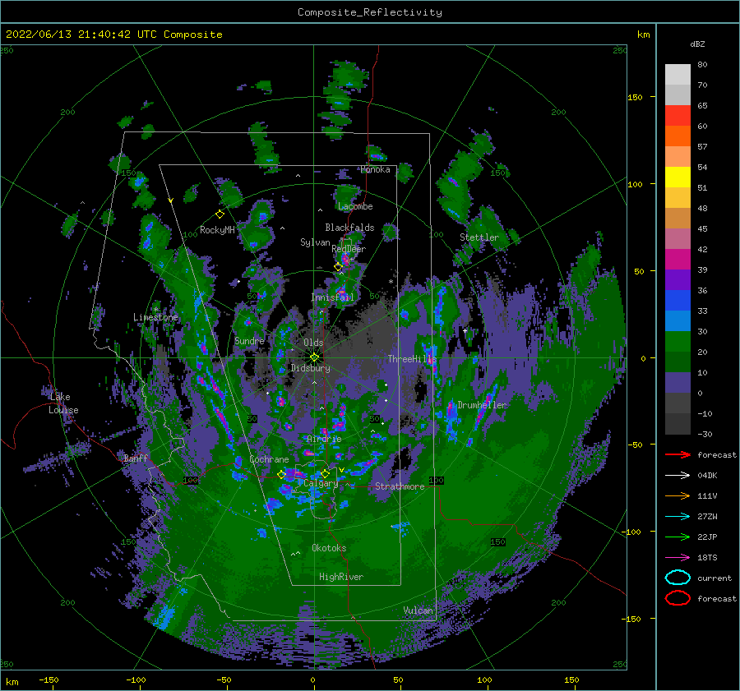This screenshot has width=740, height=691.
Task: Click the slate-purple 10–0 dBZ swatch
Action: click(x=678, y=383)
